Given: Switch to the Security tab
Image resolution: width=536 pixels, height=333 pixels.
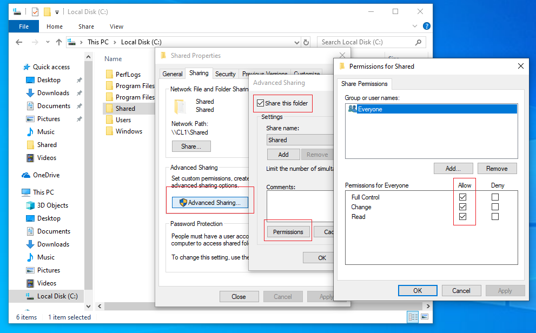Looking at the screenshot, I should pos(225,74).
